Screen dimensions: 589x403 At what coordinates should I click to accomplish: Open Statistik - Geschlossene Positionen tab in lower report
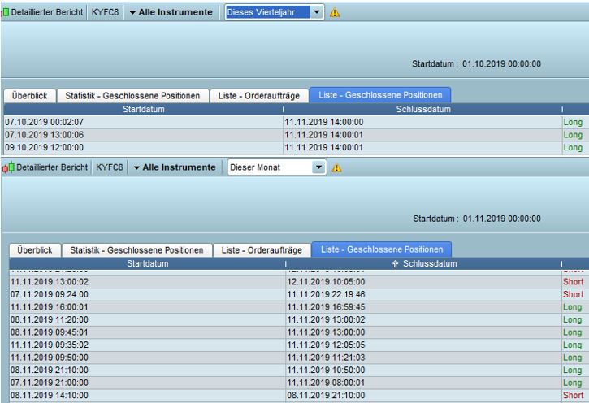[136, 250]
